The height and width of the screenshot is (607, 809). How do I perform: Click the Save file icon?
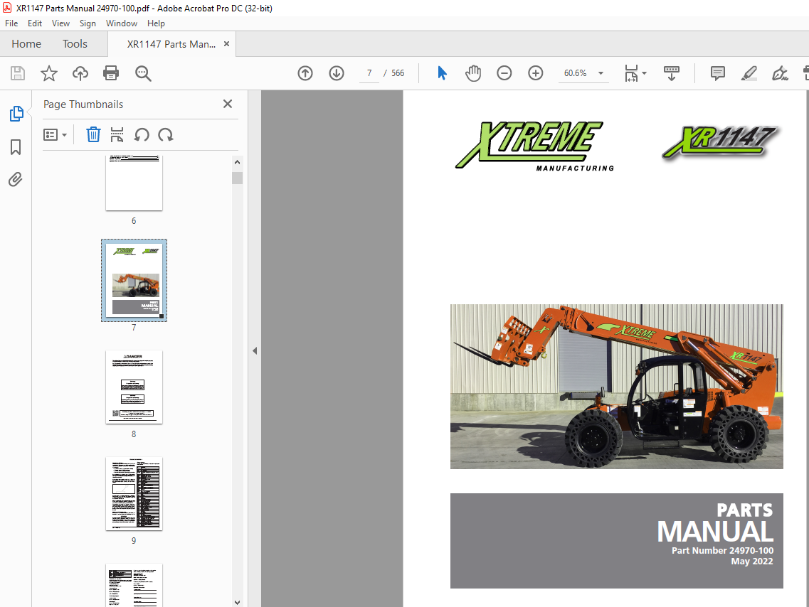click(x=18, y=73)
